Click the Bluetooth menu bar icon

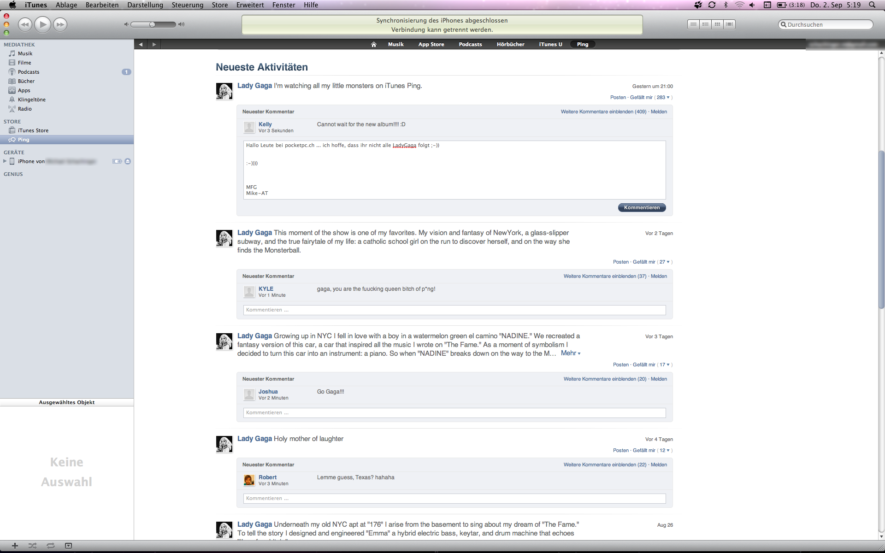tap(726, 5)
